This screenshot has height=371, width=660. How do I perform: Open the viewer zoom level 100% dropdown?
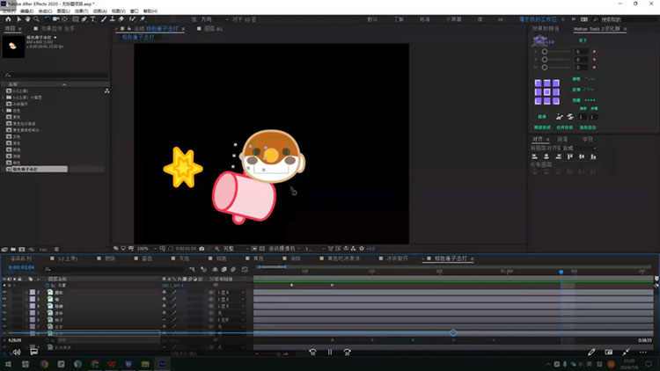(144, 249)
